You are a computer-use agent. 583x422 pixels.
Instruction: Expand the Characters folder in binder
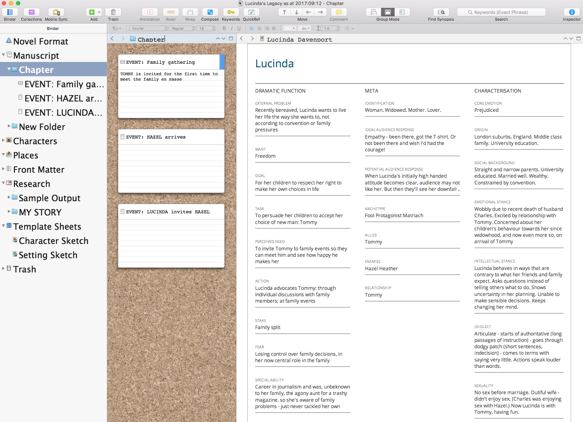point(4,140)
